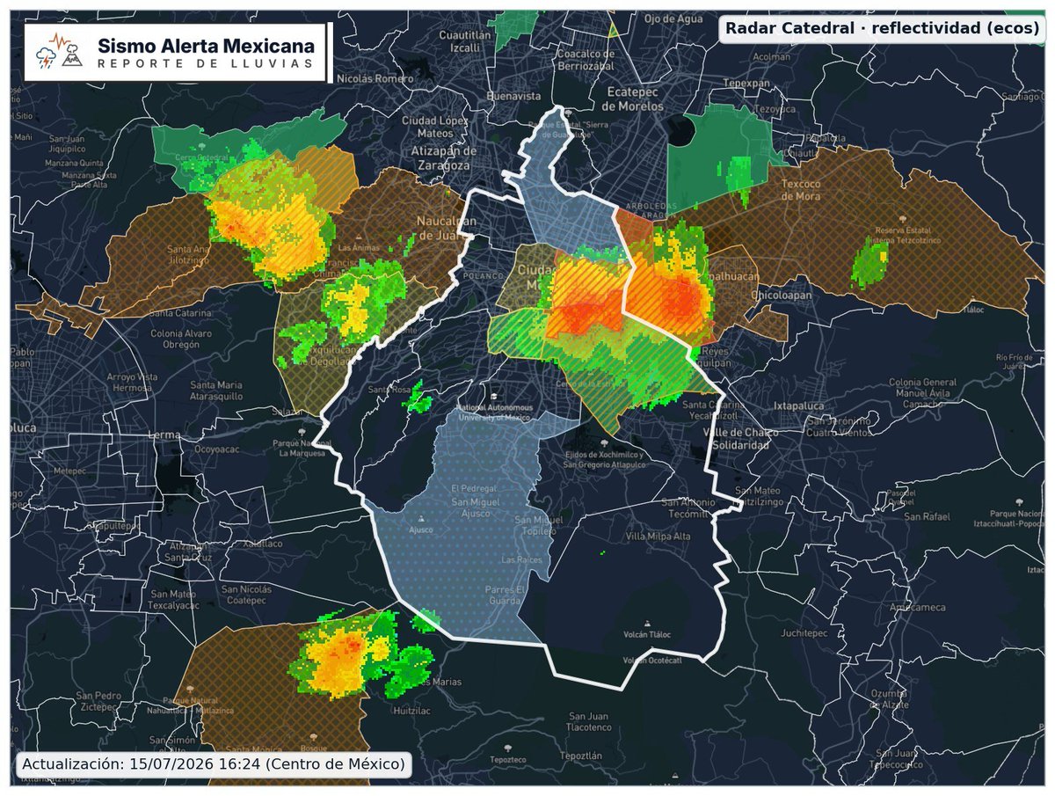The width and height of the screenshot is (1055, 796).
Task: Click the Río Frío de Juárez label
Action: [1014, 362]
